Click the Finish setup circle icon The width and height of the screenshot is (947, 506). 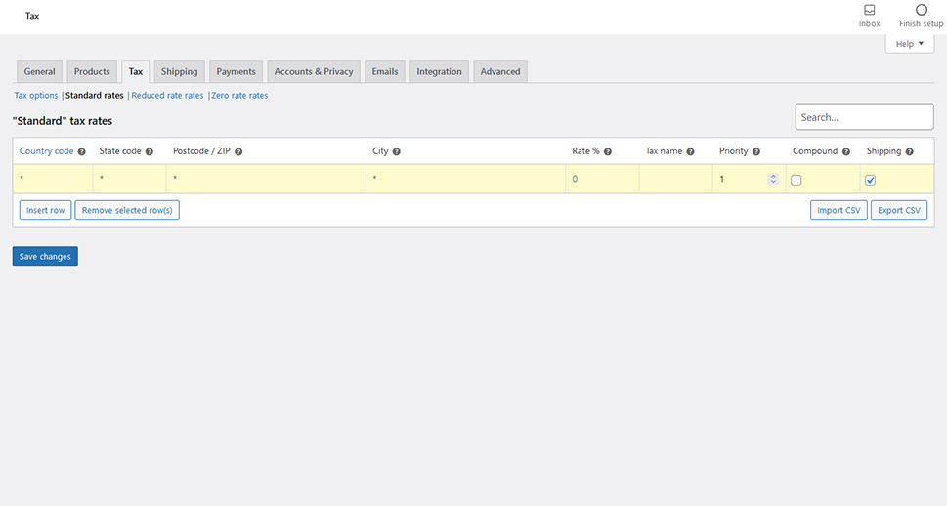[921, 11]
